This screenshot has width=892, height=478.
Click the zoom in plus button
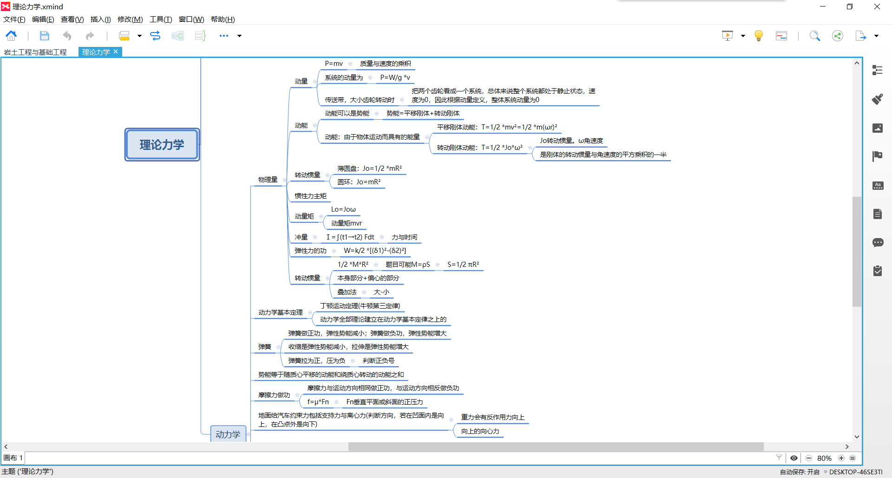point(841,458)
